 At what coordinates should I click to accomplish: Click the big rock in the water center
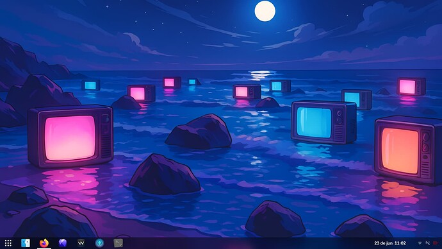199,132
